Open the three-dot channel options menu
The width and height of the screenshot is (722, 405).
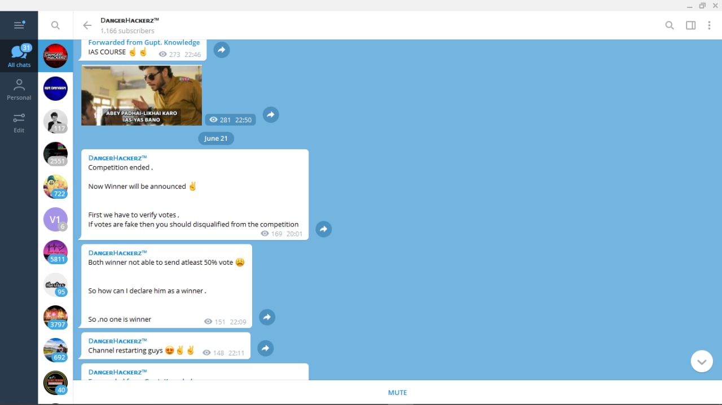click(x=709, y=25)
